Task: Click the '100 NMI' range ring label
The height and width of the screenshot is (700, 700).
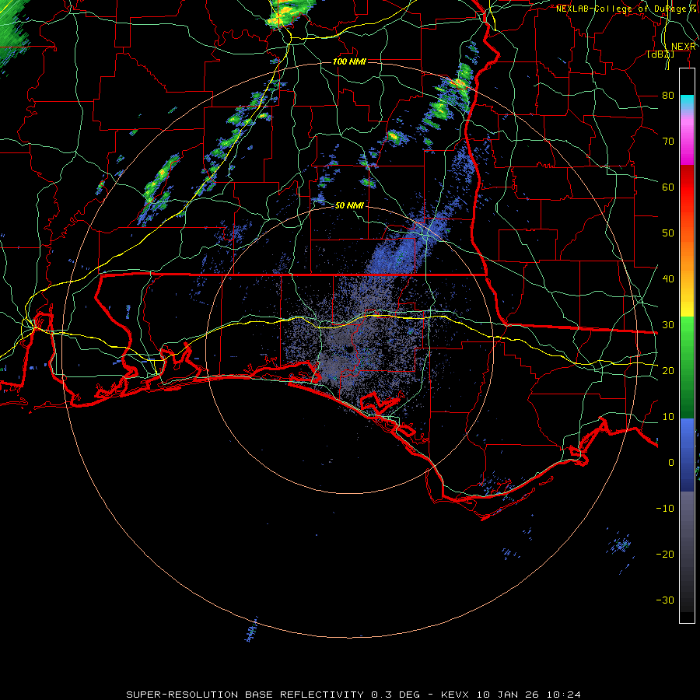Action: tap(349, 61)
